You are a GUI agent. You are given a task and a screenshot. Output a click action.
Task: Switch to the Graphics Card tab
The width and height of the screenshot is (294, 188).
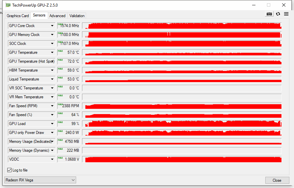tap(18, 16)
